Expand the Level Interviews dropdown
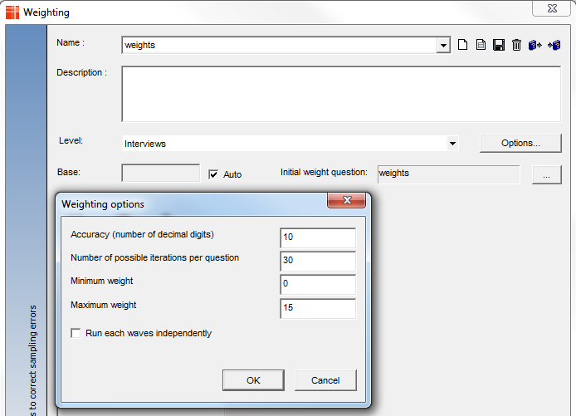 pyautogui.click(x=452, y=144)
